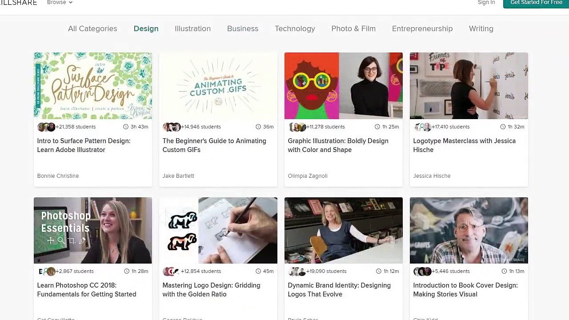Viewport: 569px width, 320px height.
Task: Click the '+2,867 students' count
Action: coord(75,271)
